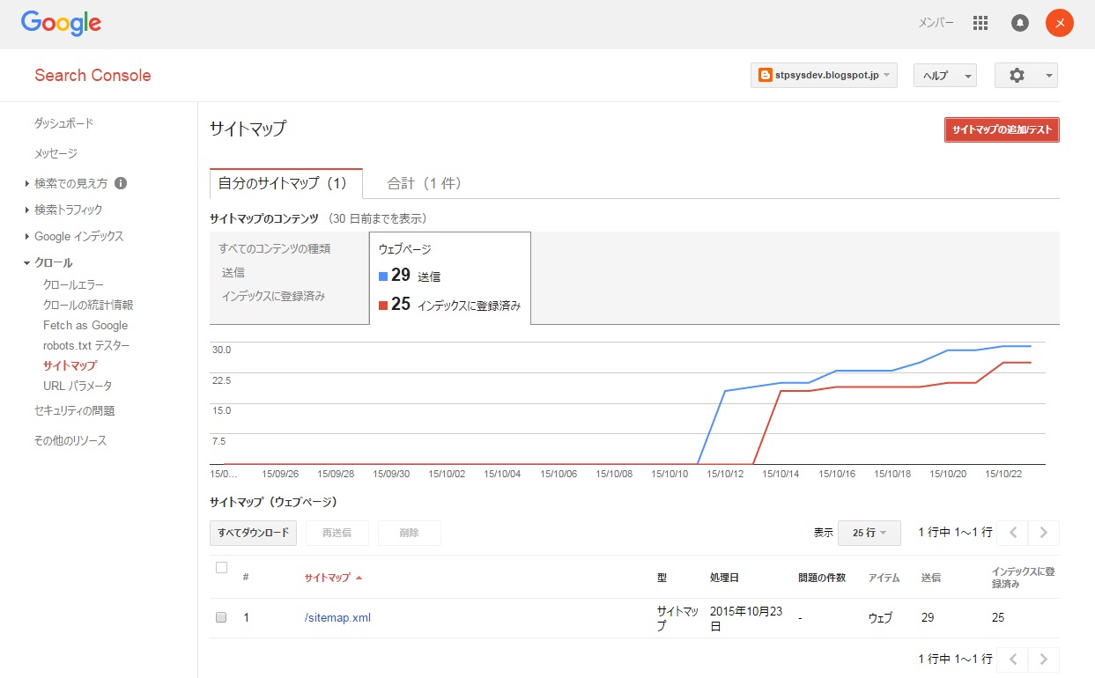This screenshot has width=1095, height=678.
Task: Go to the next page arrow above table
Action: pos(1044,533)
